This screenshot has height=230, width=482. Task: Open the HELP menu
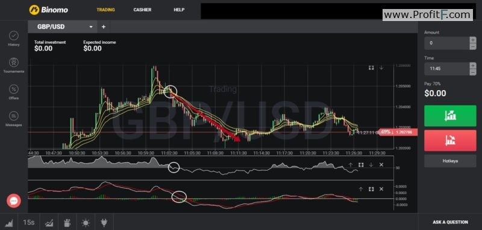[x=179, y=10]
